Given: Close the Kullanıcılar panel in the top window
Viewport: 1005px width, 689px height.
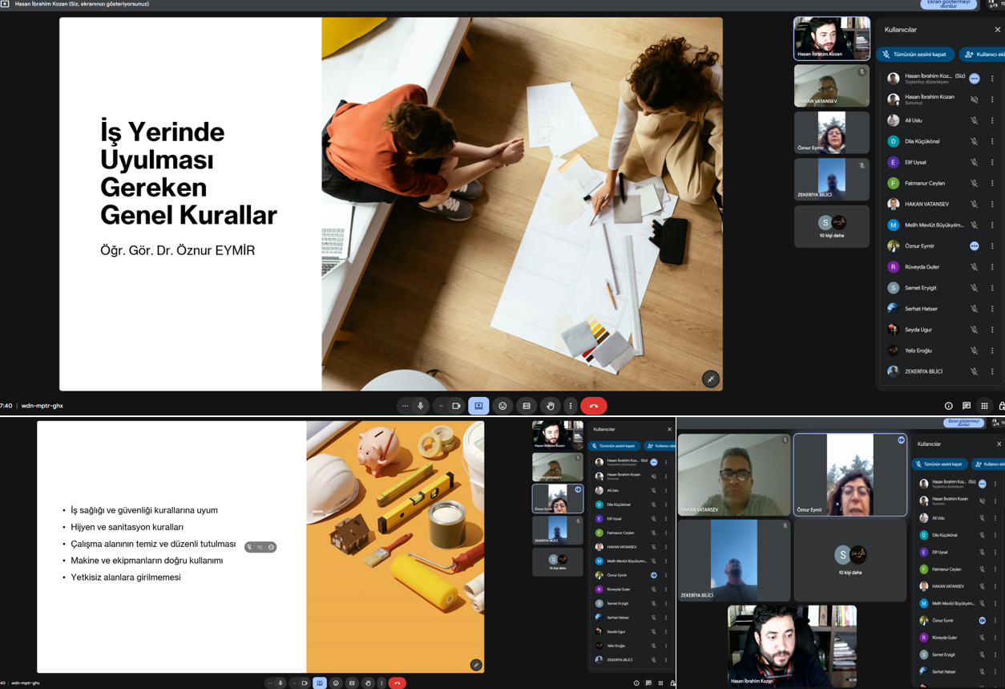Looking at the screenshot, I should point(997,30).
